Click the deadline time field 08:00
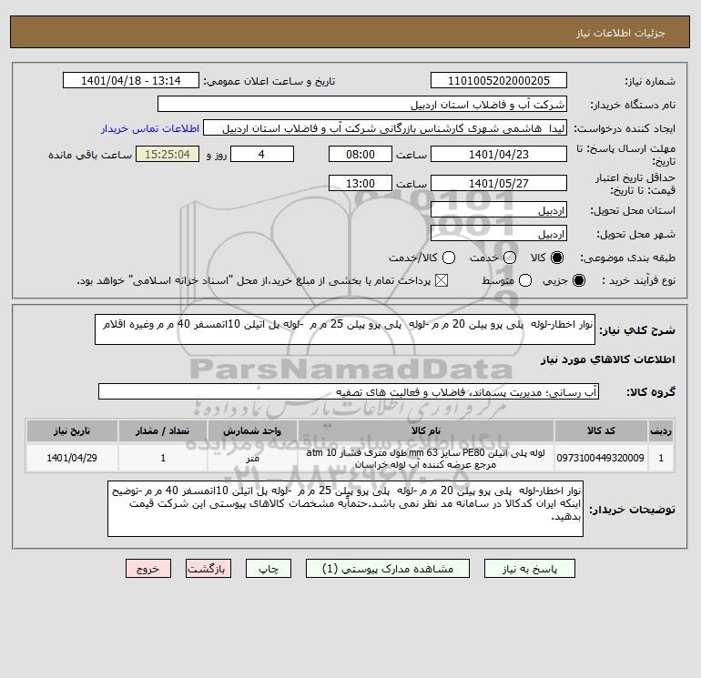 tap(361, 154)
